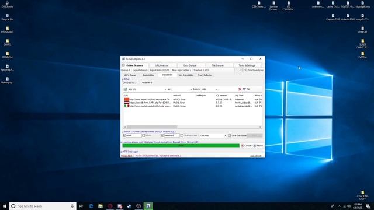Collapse the Setup section expander
The width and height of the screenshot is (374, 210).
(123, 79)
